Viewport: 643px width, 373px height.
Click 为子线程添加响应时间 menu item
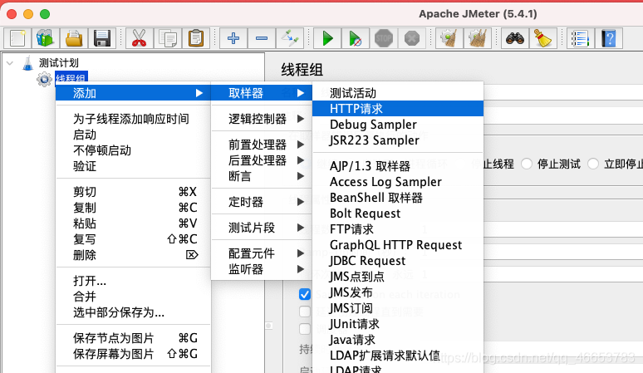pyautogui.click(x=133, y=119)
